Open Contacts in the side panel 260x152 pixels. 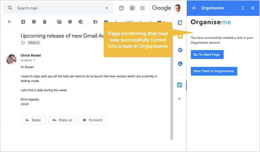click(180, 64)
